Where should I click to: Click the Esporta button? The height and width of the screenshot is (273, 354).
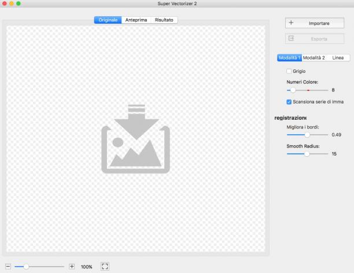click(315, 39)
